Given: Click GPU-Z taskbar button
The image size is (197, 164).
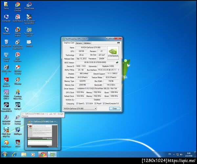Looking at the screenshot, I should tap(52, 154).
